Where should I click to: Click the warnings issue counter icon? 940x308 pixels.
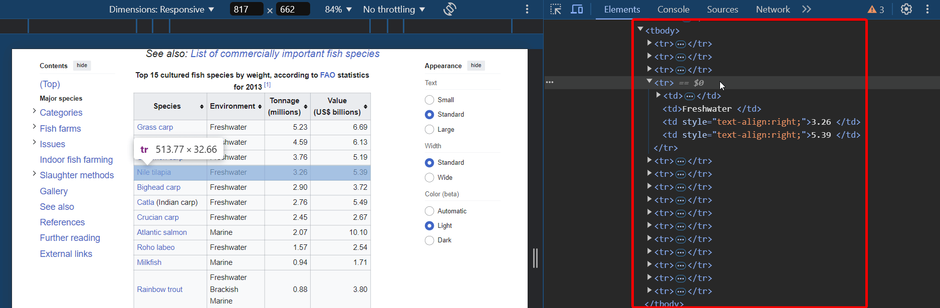876,9
